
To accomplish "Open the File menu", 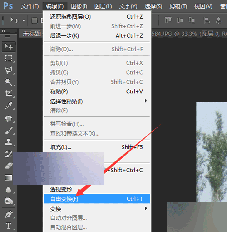I will coord(30,6).
